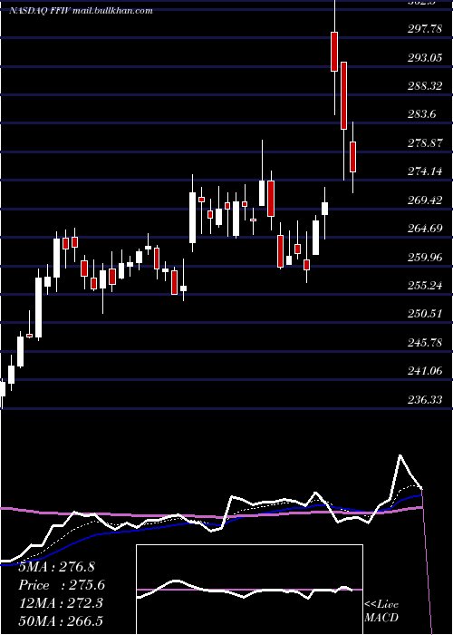Click the 5MA : 276.8 reading
This screenshot has height=635, width=453.
56,567
